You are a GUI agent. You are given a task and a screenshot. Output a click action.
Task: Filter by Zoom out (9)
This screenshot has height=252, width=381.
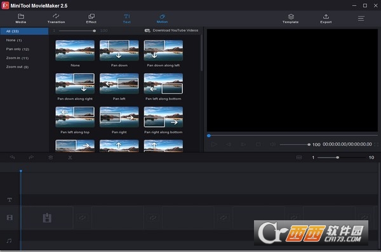tap(17, 67)
